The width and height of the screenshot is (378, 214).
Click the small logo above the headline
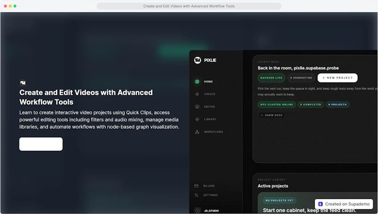click(23, 83)
